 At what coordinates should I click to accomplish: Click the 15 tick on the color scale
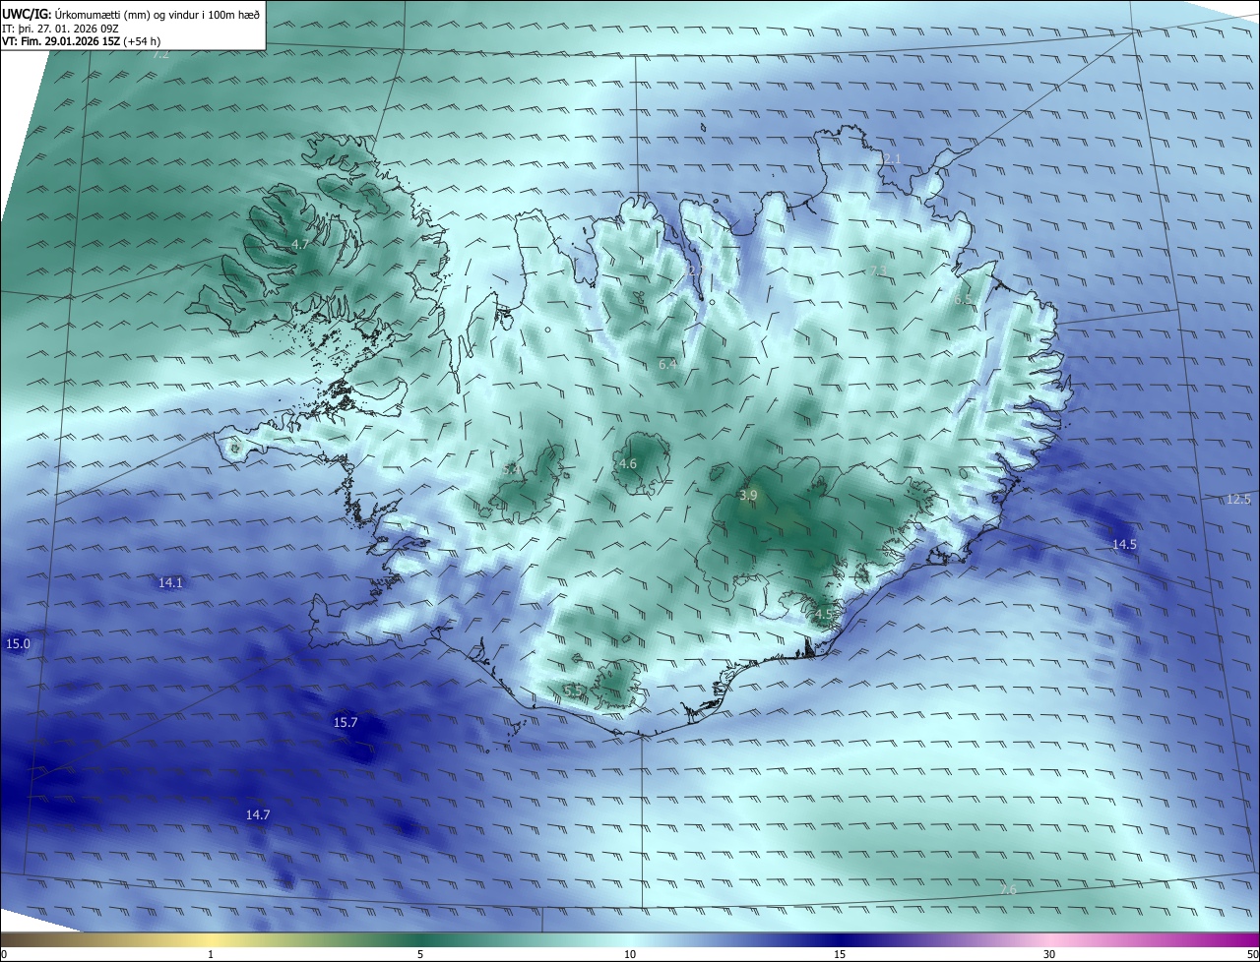[840, 954]
